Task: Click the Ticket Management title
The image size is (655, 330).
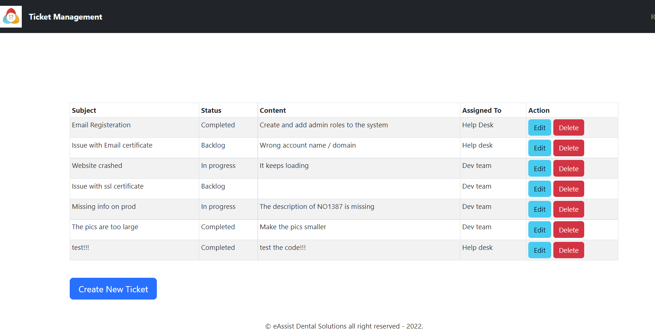Action: point(65,17)
